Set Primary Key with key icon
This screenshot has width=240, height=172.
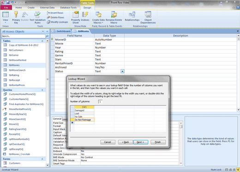[16, 18]
